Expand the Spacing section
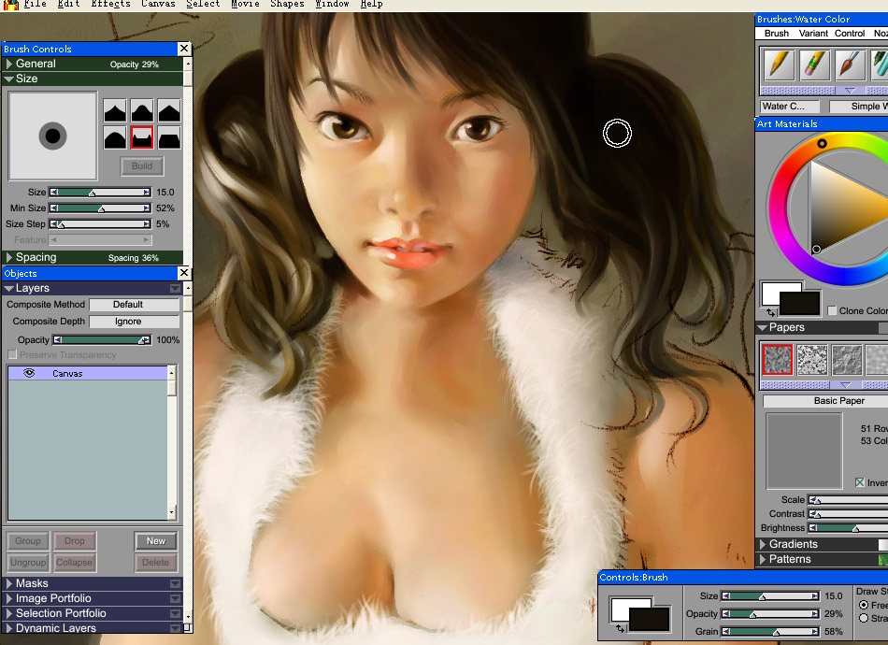888x645 pixels. pos(9,257)
